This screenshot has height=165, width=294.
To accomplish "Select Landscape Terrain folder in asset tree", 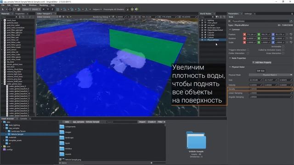I will 18,131.
